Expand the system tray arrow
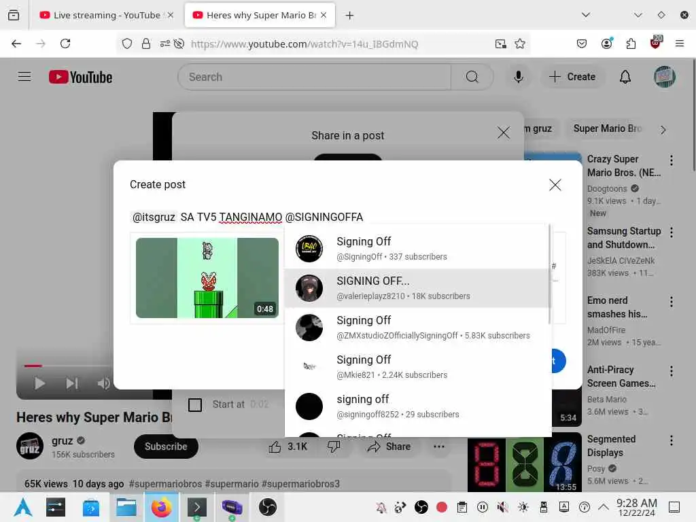 (604, 507)
